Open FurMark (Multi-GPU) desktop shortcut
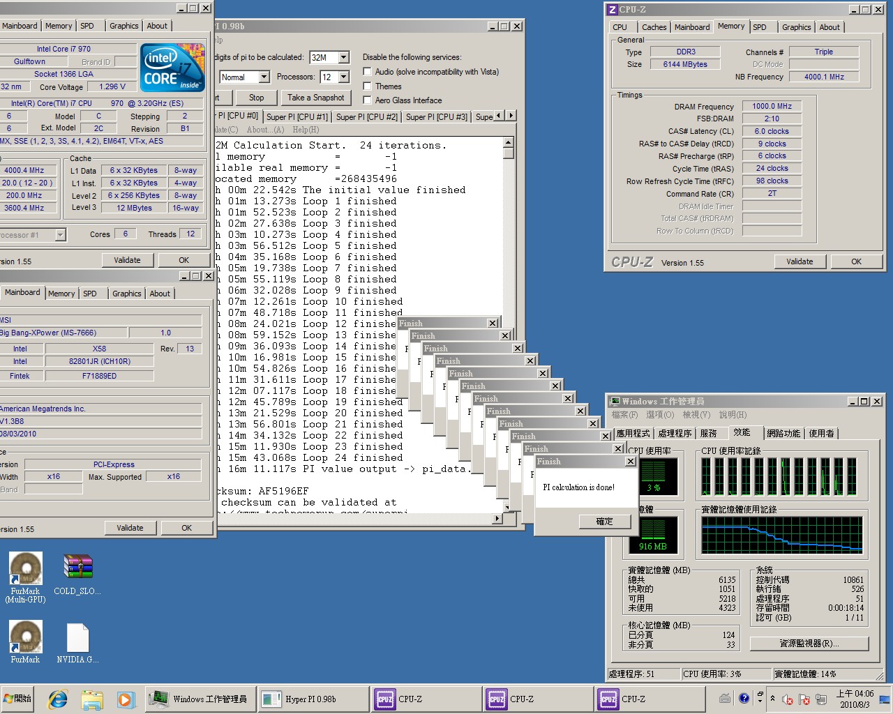Viewport: 893px width, 714px height. (x=25, y=577)
